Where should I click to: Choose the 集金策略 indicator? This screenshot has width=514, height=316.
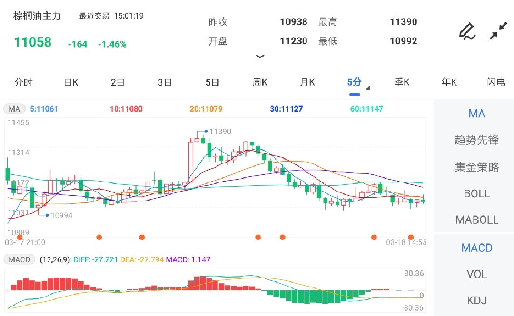476,167
